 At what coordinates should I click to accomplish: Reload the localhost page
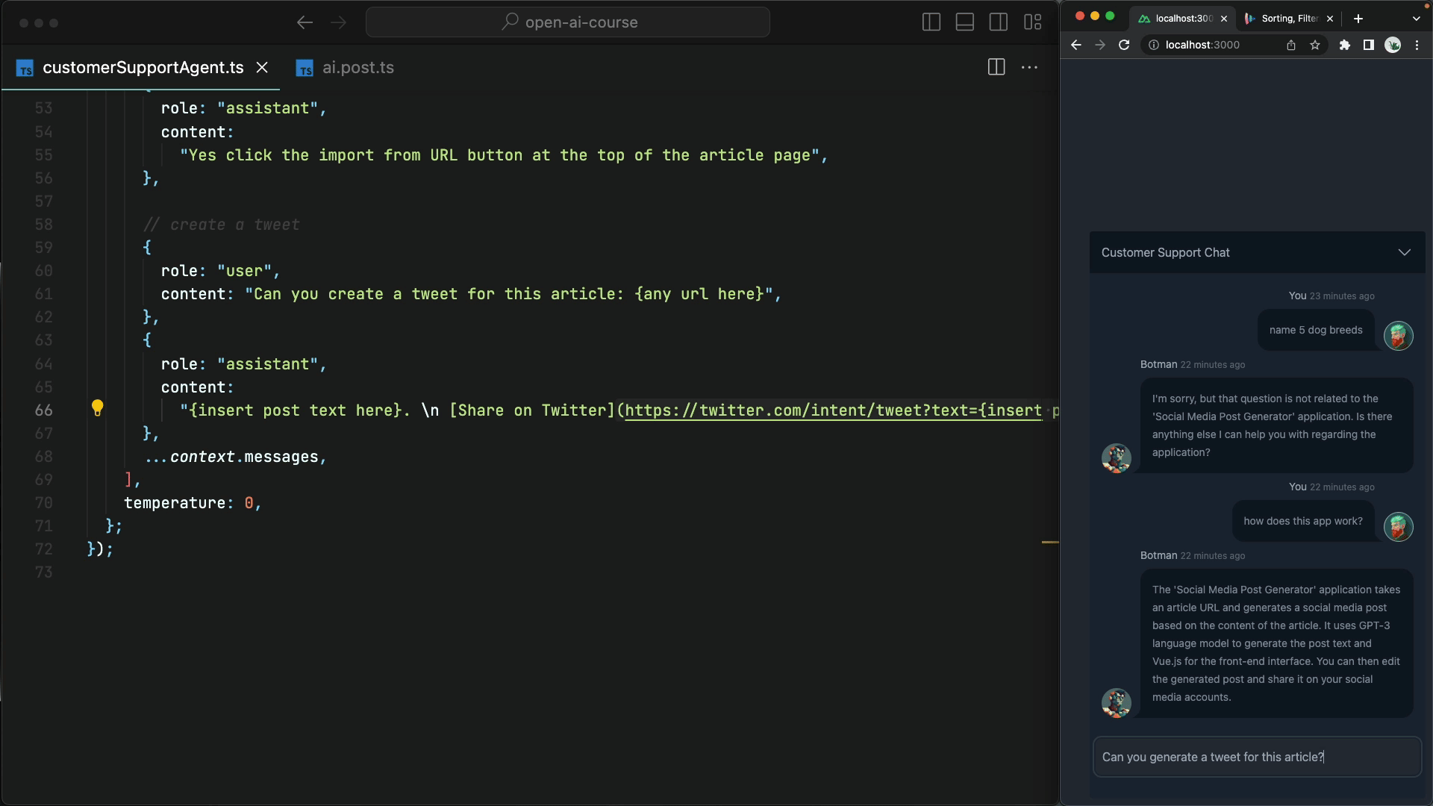(x=1124, y=45)
